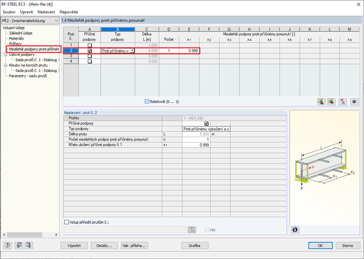364x259 pixels.
Task: Toggle the Vše checkbox
Action: 206,230
